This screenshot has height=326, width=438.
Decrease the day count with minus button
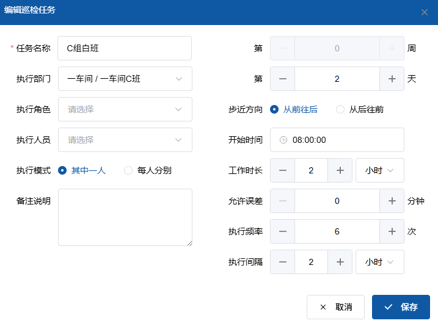283,79
